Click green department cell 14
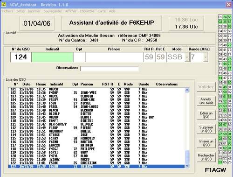The height and width of the screenshot is (177, 233). [x=220, y=78]
